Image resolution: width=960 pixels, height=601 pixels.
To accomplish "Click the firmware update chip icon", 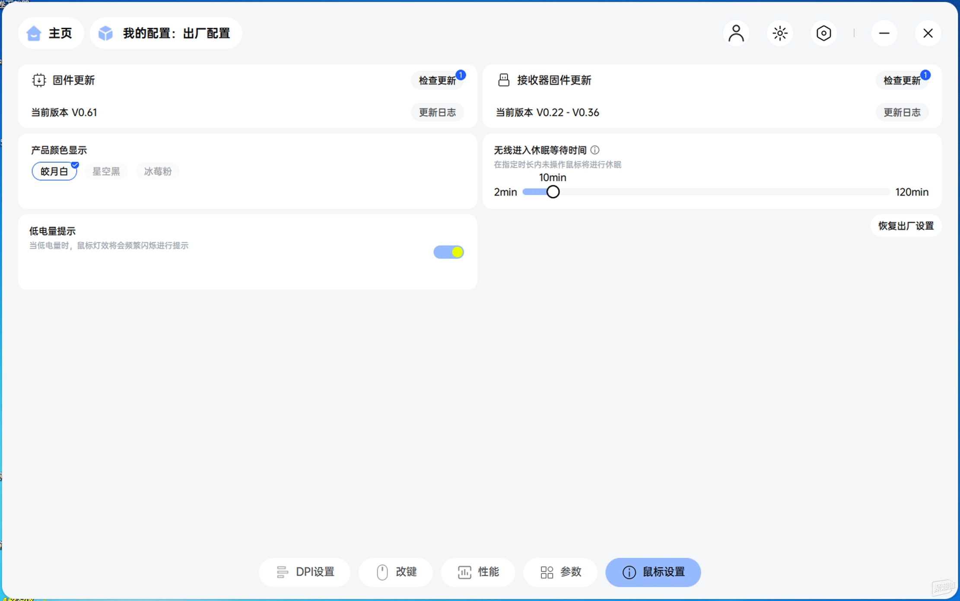I will [x=39, y=80].
